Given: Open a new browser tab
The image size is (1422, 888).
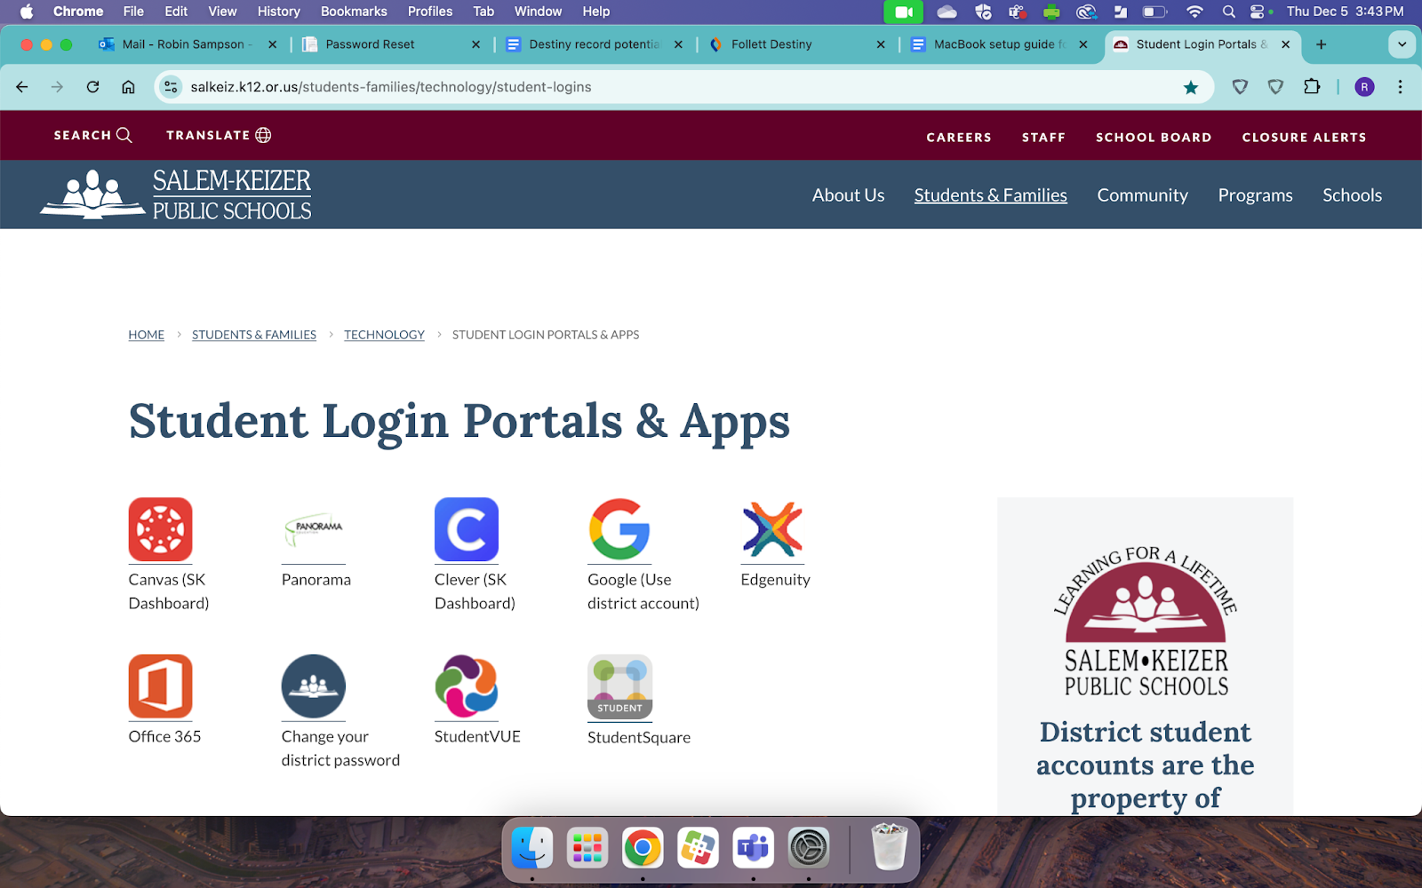Looking at the screenshot, I should point(1322,44).
